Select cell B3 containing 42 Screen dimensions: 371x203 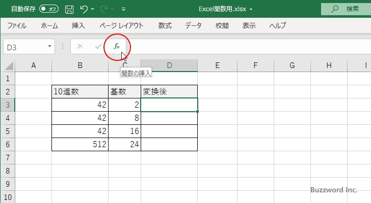pos(80,105)
